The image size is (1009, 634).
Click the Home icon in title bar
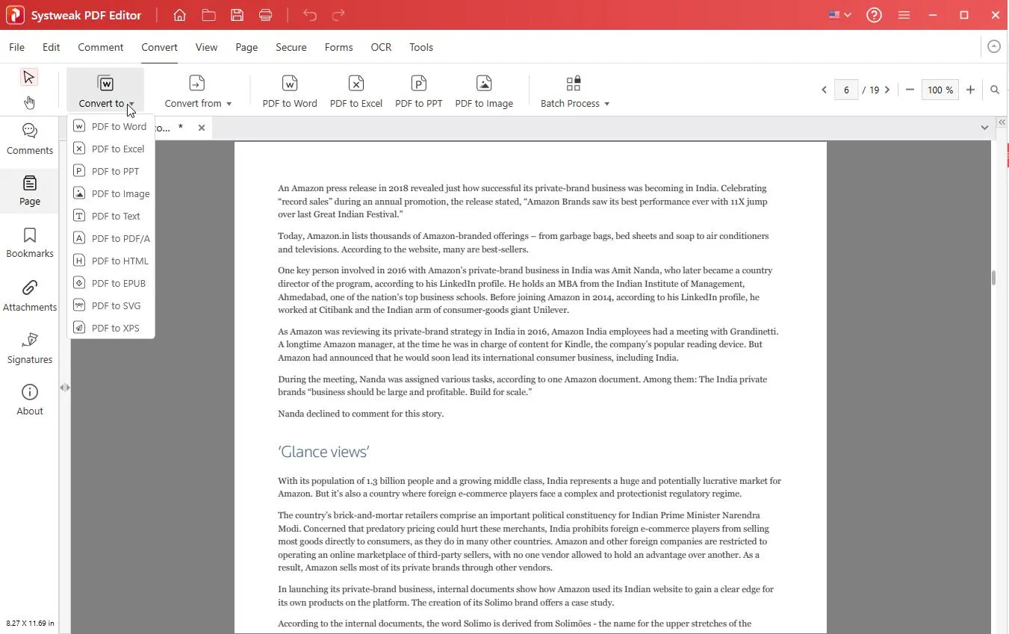(x=179, y=15)
